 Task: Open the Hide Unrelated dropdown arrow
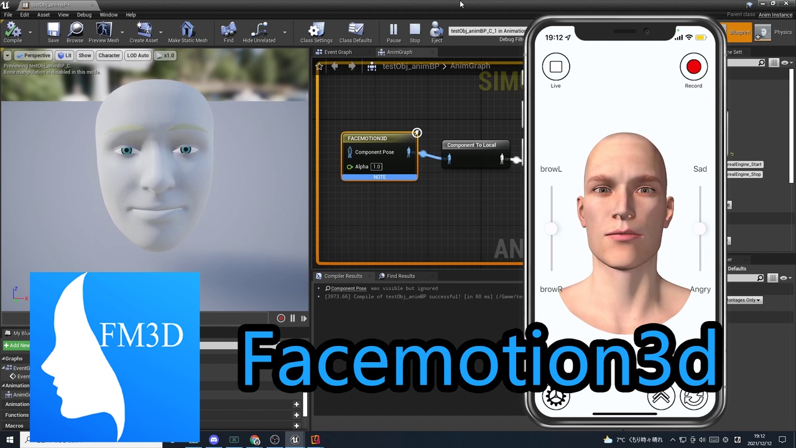[x=285, y=32]
